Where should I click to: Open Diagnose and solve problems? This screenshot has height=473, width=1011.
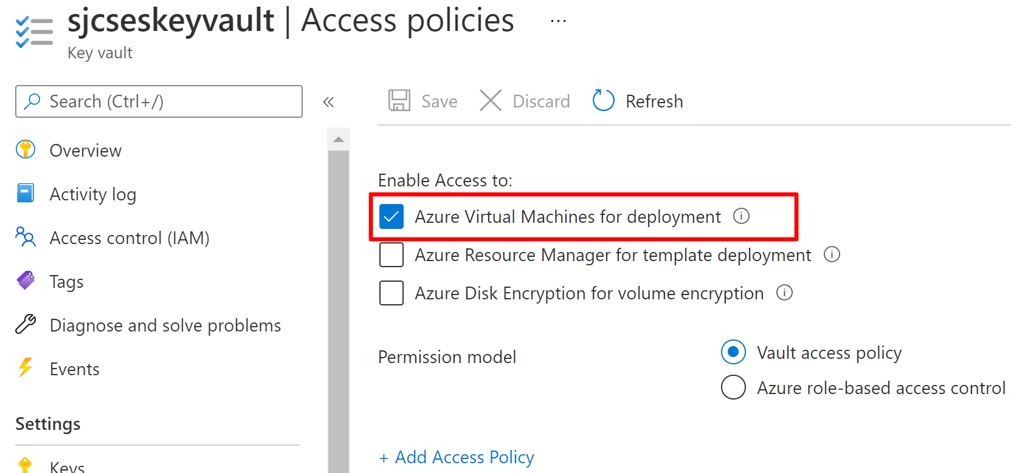(25, 324)
